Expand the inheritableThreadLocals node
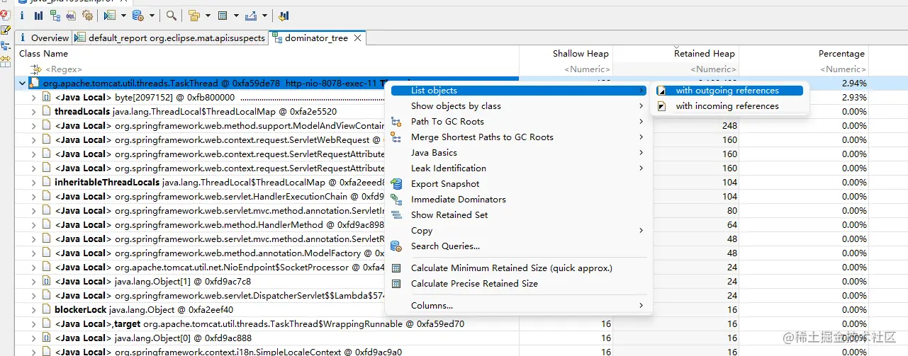This screenshot has width=908, height=356. (33, 183)
